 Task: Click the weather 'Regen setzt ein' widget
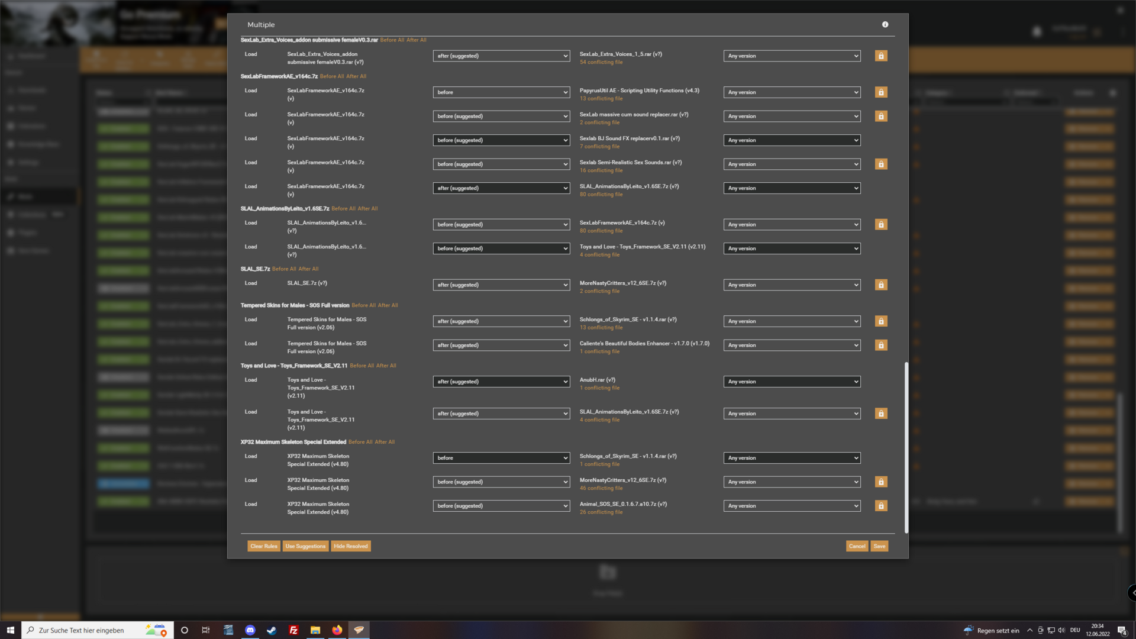992,630
